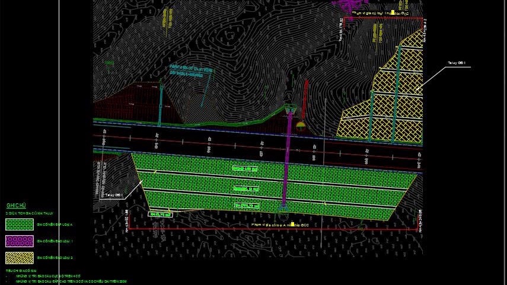Select the Taluy label at right leader
The width and height of the screenshot is (507, 285).
pyautogui.click(x=457, y=62)
